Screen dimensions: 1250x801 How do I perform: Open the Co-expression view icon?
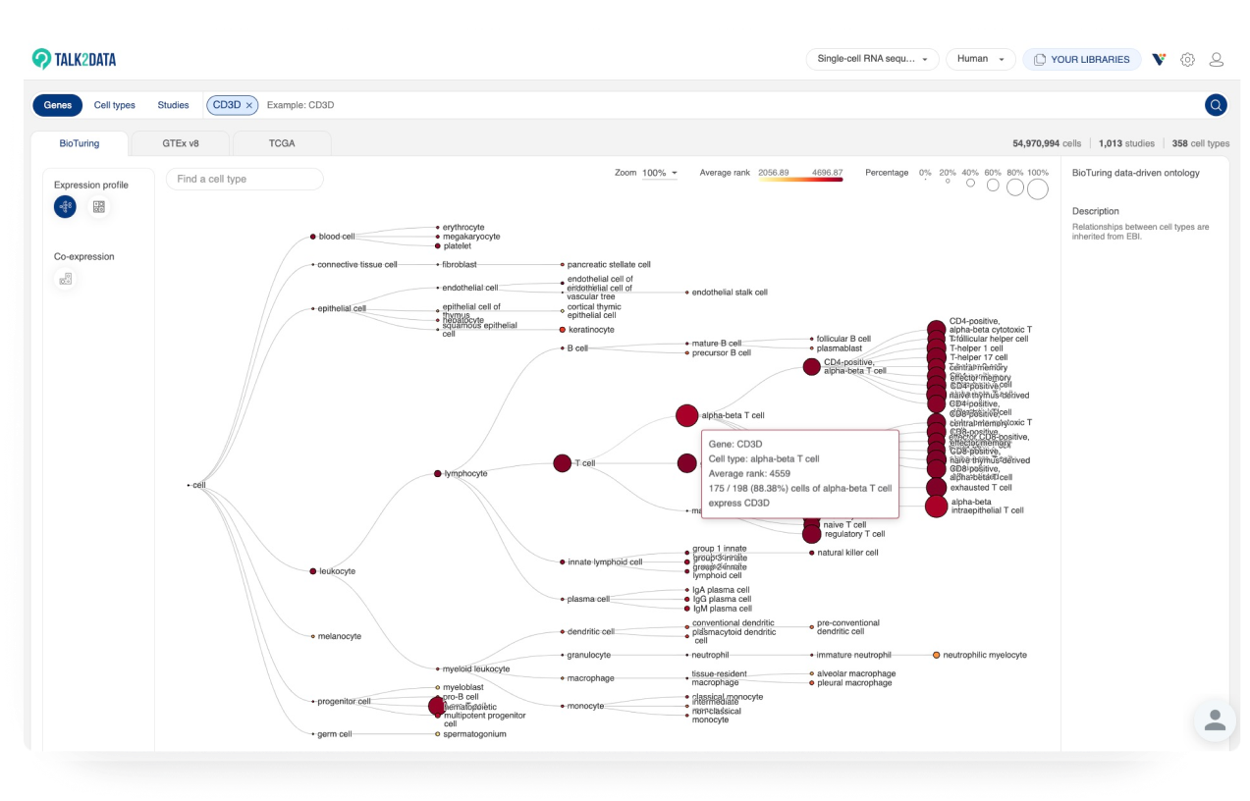pos(66,279)
